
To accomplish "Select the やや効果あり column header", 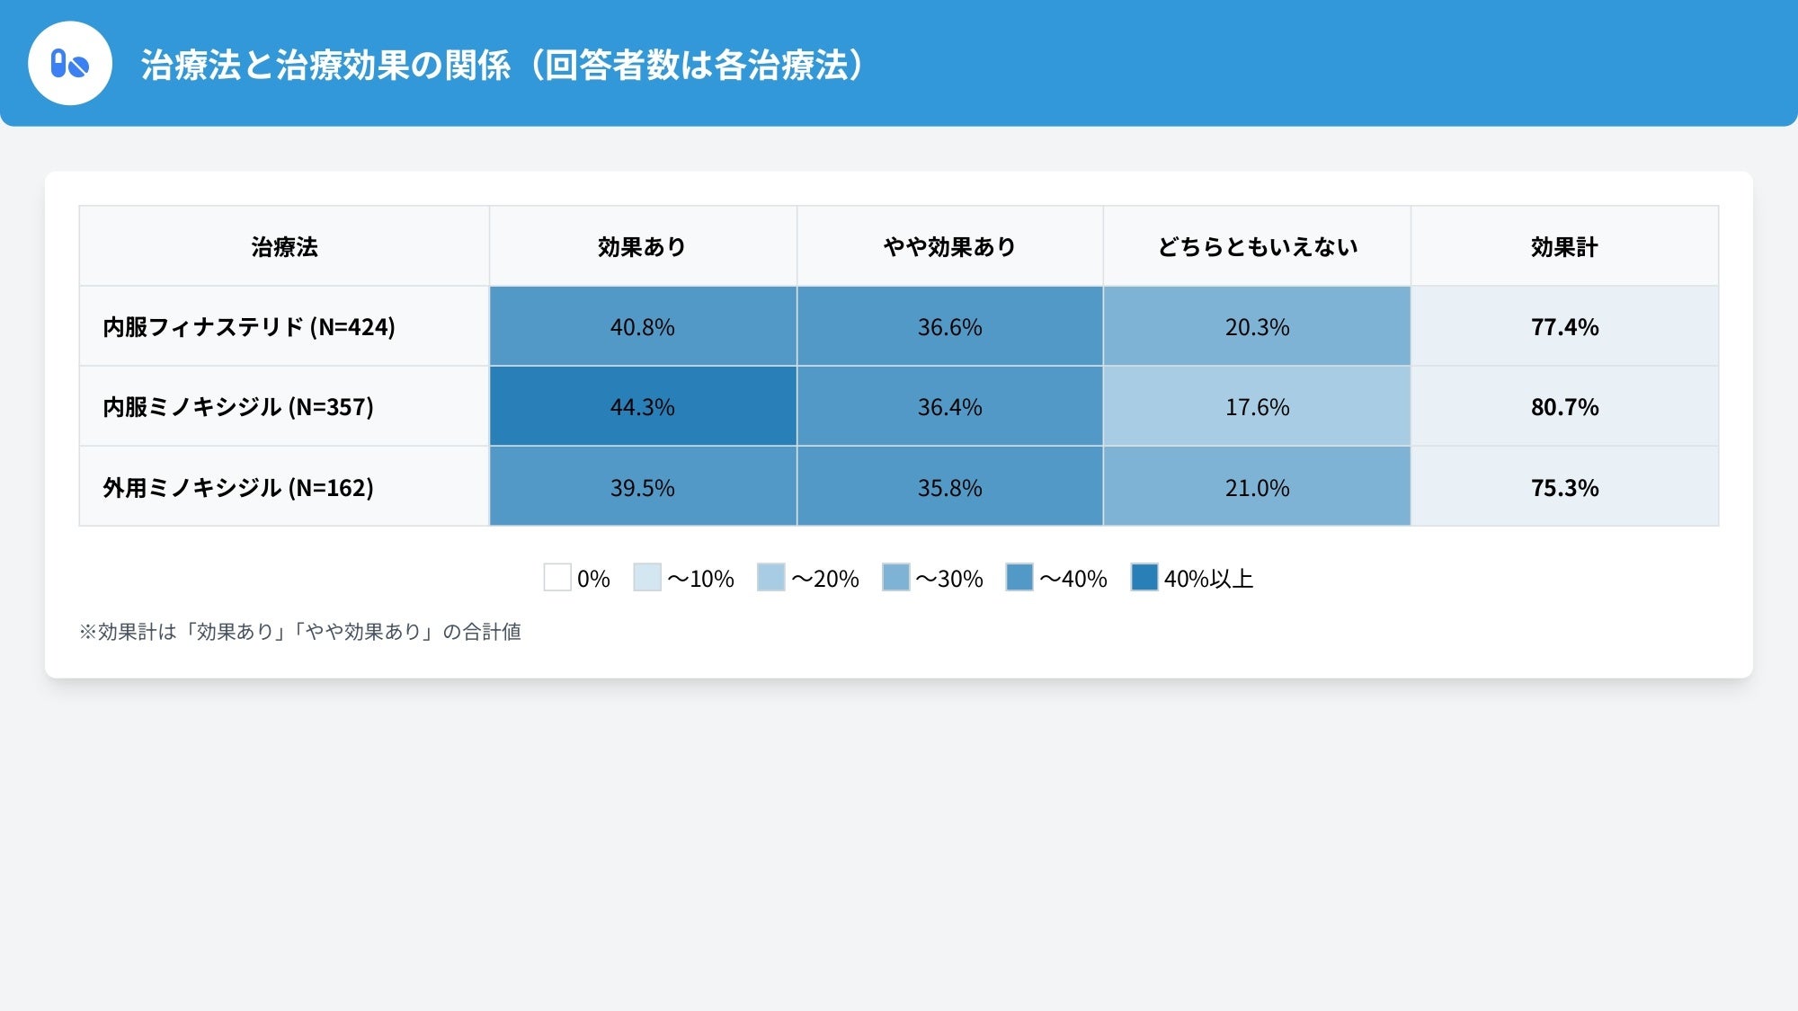I will [949, 247].
